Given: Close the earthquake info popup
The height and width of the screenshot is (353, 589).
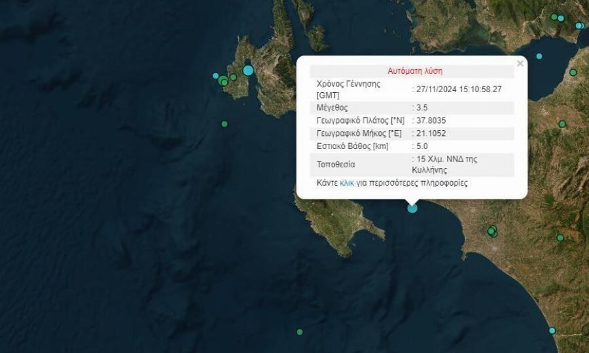Looking at the screenshot, I should click(520, 63).
